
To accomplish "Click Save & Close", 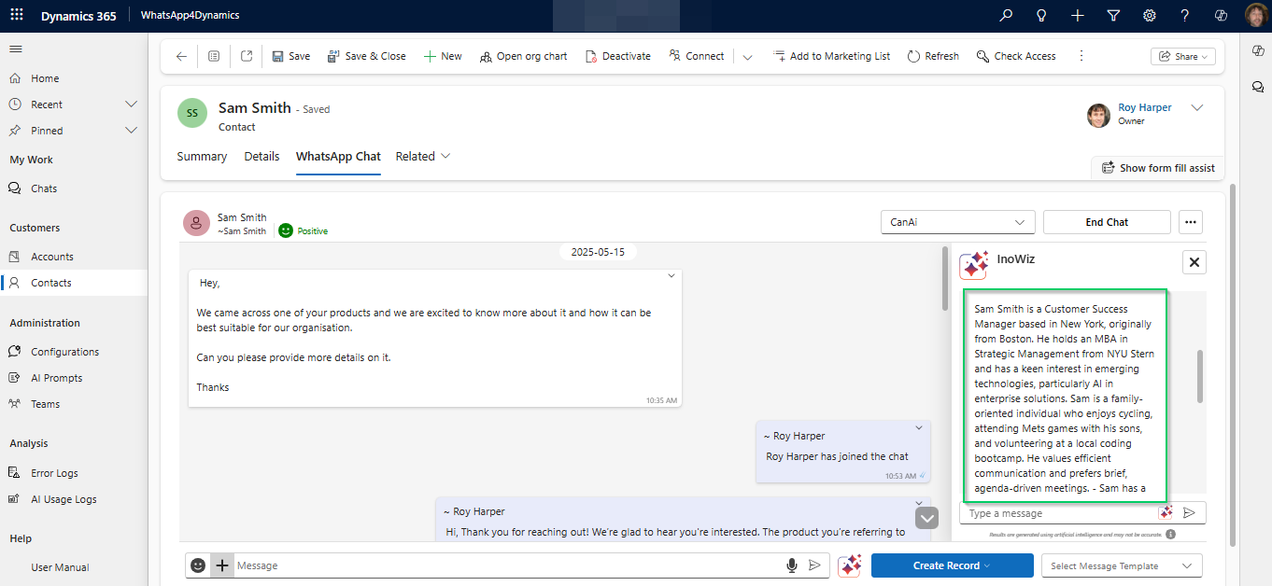I will click(x=366, y=56).
